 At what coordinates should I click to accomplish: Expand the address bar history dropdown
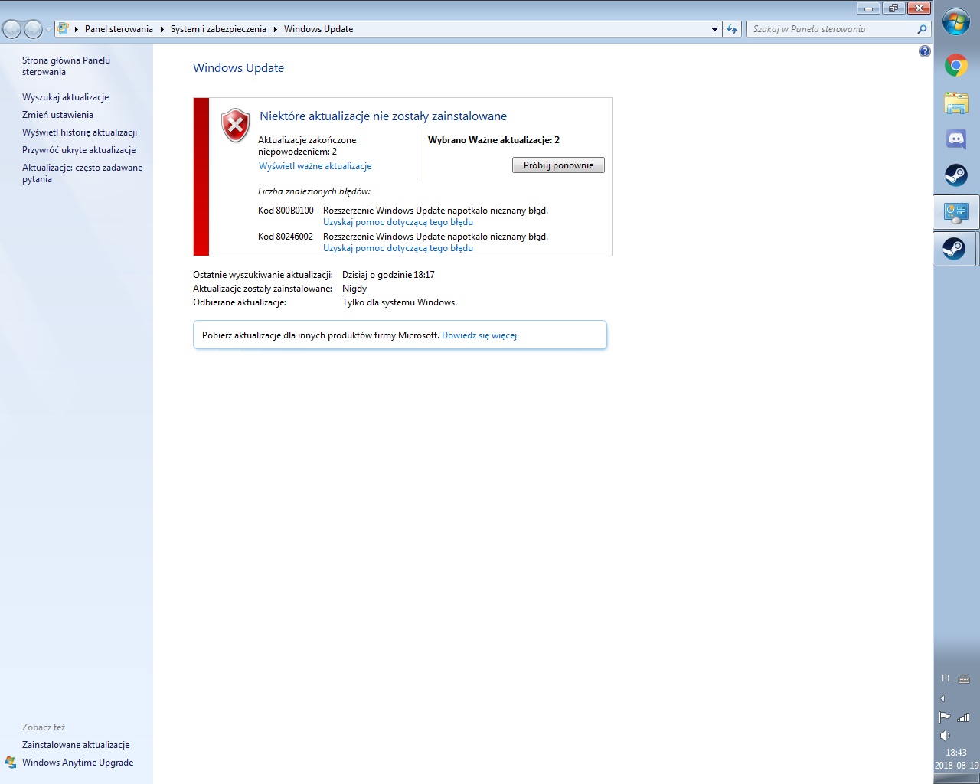tap(714, 29)
